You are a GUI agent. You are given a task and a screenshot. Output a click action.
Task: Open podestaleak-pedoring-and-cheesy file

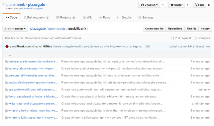pyautogui.click(x=33, y=82)
